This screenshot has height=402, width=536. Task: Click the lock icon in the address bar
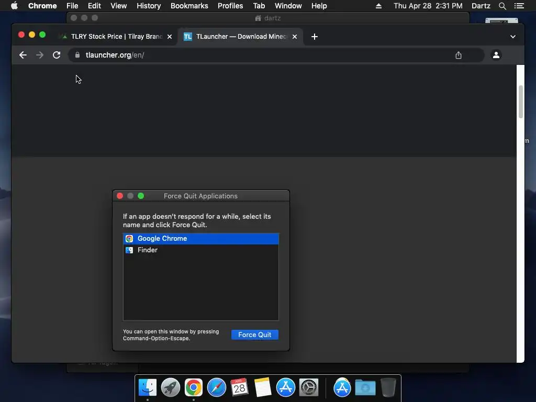pos(77,55)
